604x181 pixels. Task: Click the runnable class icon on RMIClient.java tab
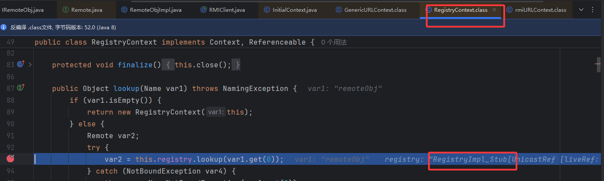pos(204,10)
